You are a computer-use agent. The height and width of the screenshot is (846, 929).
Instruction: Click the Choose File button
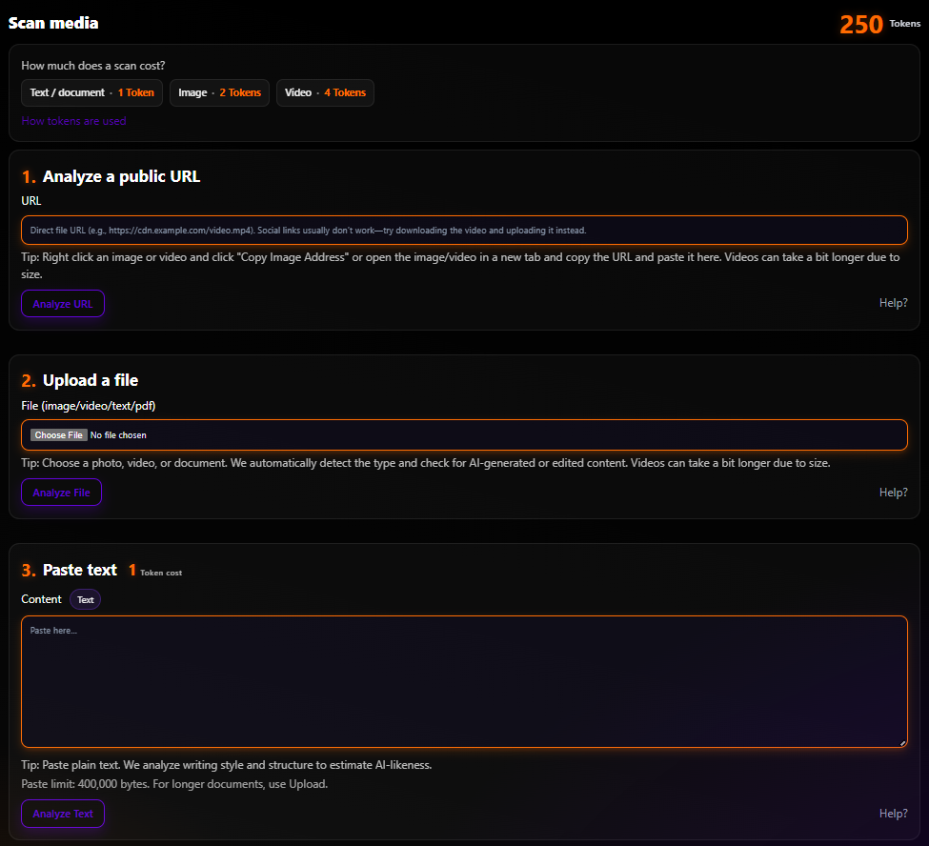pyautogui.click(x=58, y=434)
